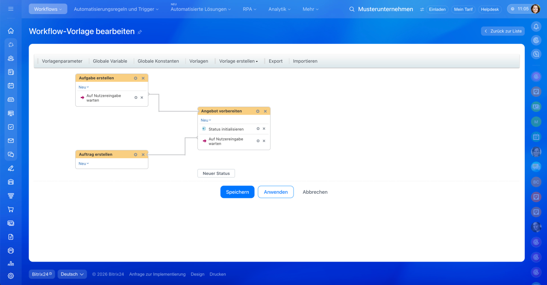The image size is (547, 285).
Task: Click Zurück zur Liste button
Action: 503,31
